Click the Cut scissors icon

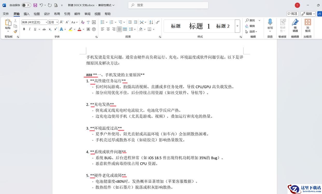15,21
